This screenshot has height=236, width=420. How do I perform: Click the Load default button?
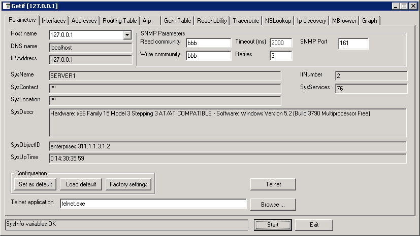tap(81, 184)
